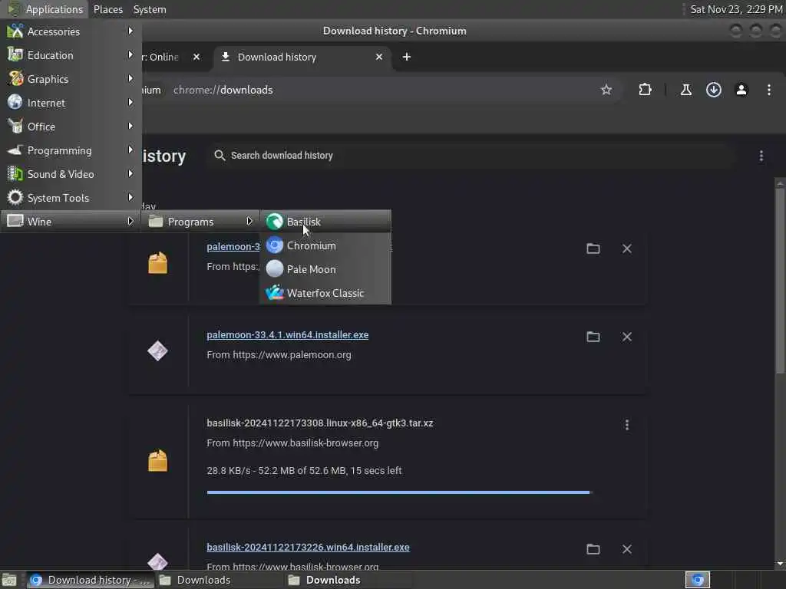Click the basilisk tar.xz download progress bar

click(x=399, y=492)
